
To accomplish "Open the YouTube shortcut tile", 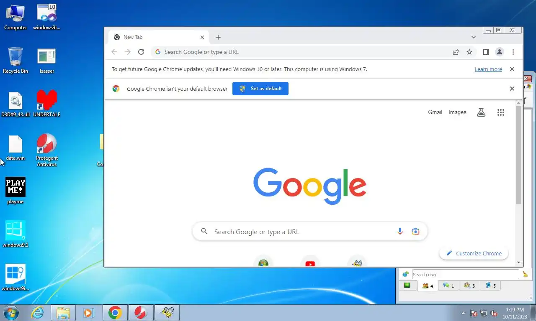I will click(310, 262).
